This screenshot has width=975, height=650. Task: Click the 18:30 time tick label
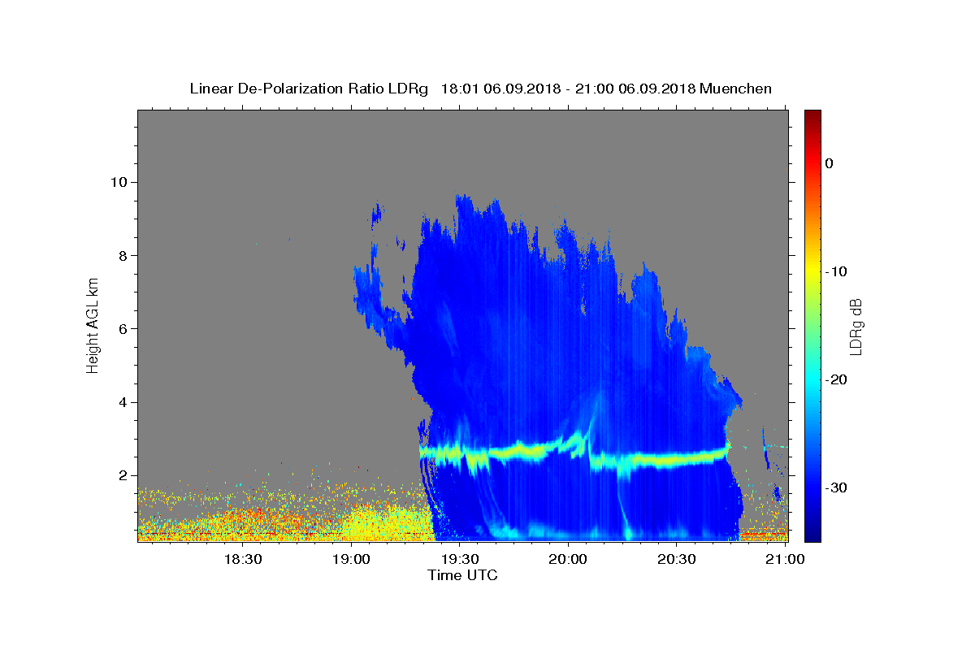[x=242, y=559]
